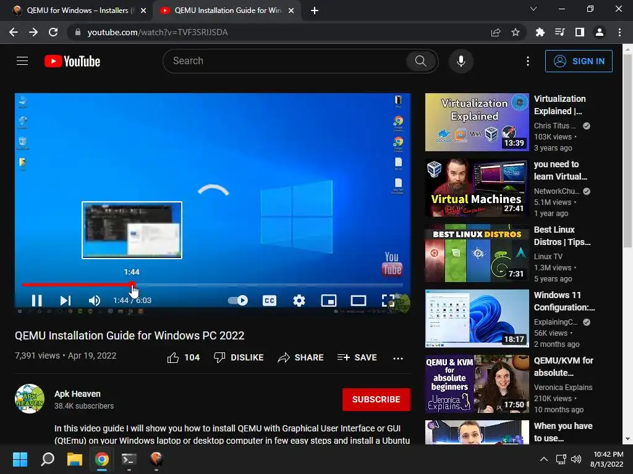Switch to theater mode
Screen dimensions: 633x474
[359, 301]
